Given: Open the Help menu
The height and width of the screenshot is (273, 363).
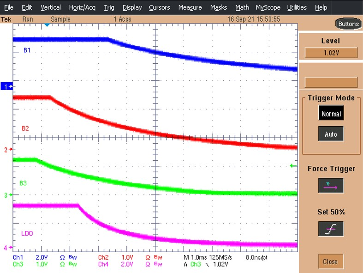Looking at the screenshot, I should tap(321, 7).
